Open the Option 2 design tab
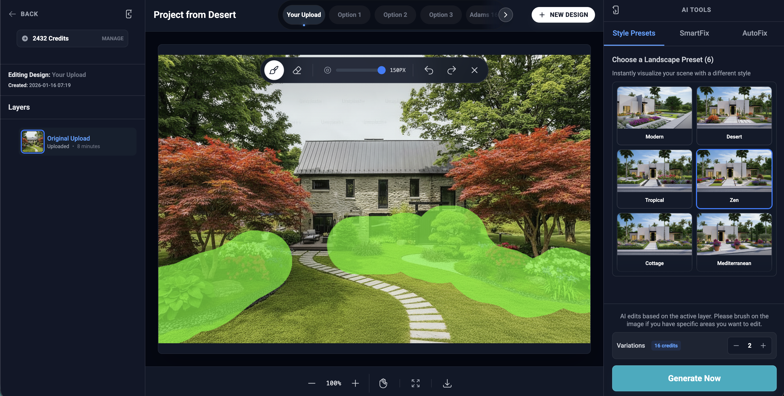 coord(395,15)
